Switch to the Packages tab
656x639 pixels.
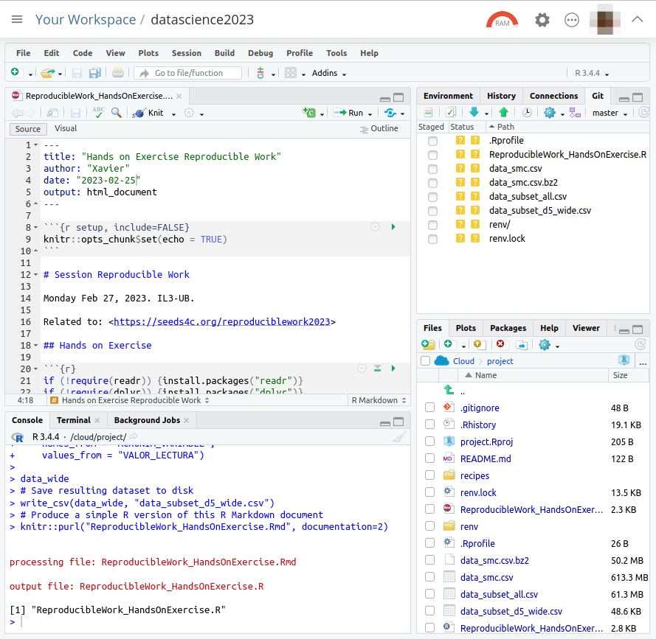(508, 328)
